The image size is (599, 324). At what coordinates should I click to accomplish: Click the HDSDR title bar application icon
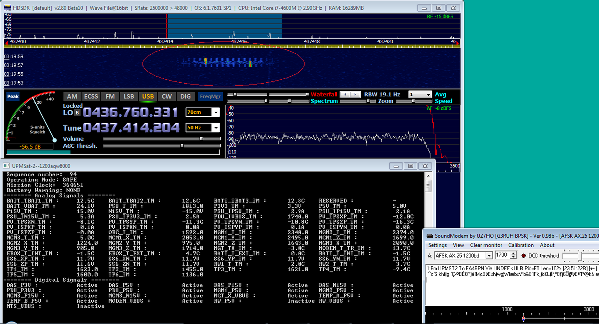click(x=7, y=7)
